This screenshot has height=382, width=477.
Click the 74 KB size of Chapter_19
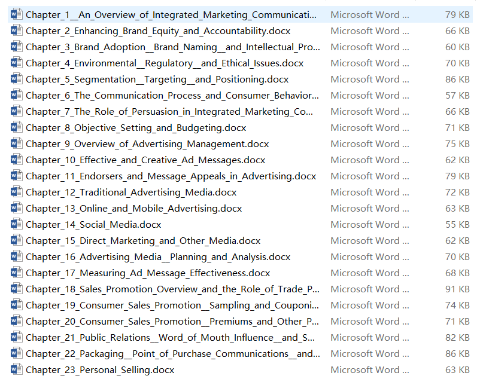[457, 305]
